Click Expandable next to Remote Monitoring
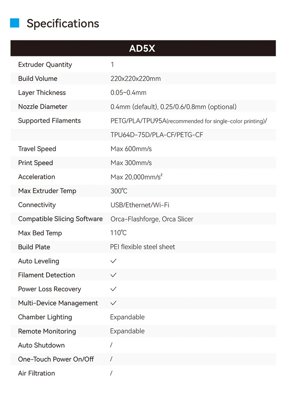This screenshot has height=408, width=286. tap(127, 331)
